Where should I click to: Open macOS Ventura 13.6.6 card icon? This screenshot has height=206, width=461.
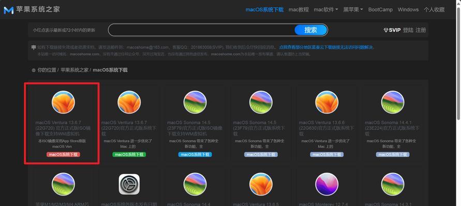[x=326, y=102]
